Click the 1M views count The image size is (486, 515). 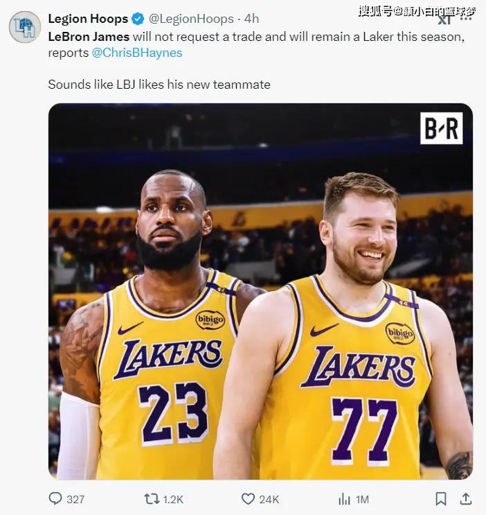363,499
